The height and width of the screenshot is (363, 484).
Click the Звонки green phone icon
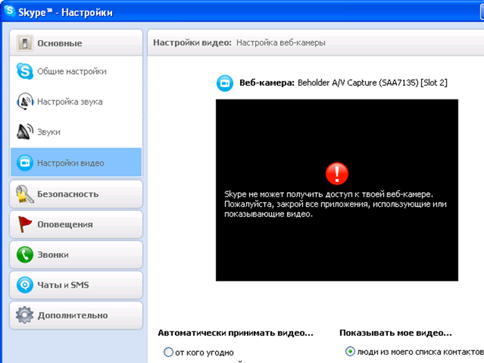25,254
